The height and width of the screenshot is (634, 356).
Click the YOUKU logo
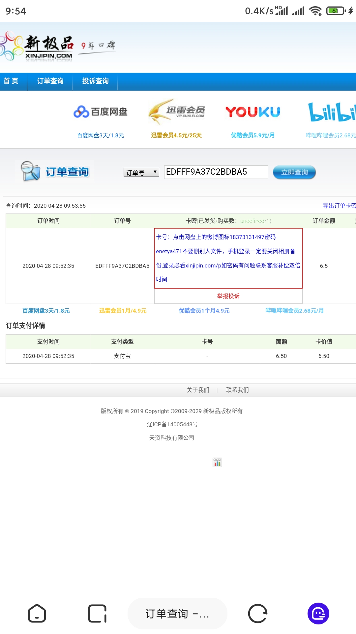coord(252,112)
